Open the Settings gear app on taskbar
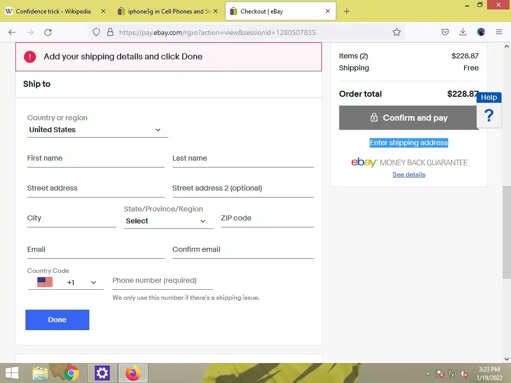This screenshot has width=511, height=383. tap(102, 373)
